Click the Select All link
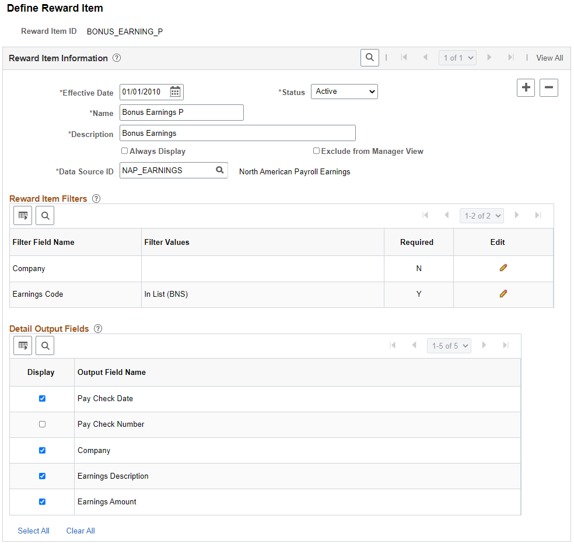Viewport: 574px width, 544px height. (33, 531)
